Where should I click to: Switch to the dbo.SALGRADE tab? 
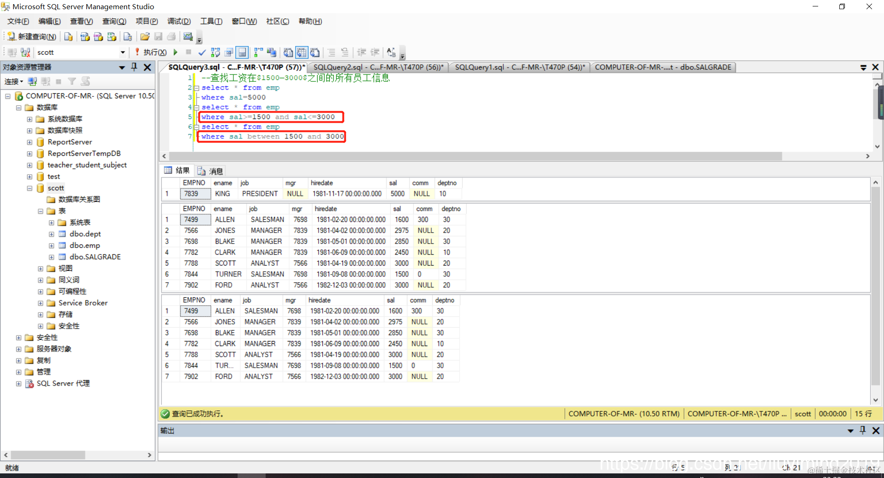pyautogui.click(x=663, y=67)
